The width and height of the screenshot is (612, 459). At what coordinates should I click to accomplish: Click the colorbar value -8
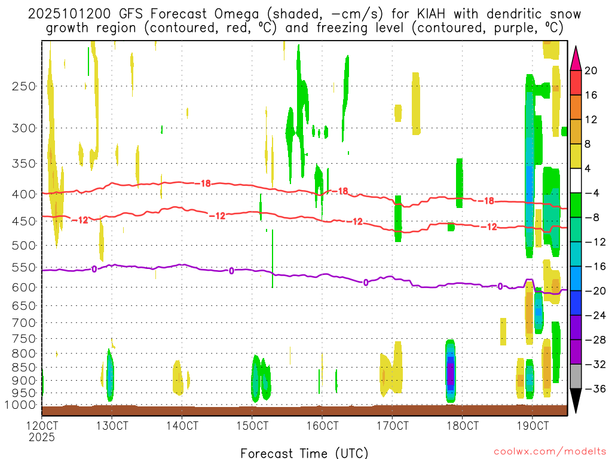(592, 218)
